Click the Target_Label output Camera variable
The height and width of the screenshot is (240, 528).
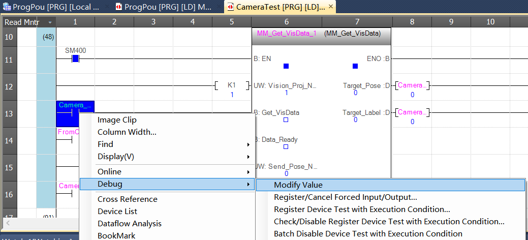pyautogui.click(x=412, y=112)
